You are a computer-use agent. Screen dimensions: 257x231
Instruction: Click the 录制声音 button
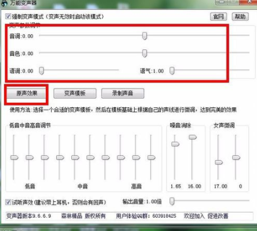tap(122, 93)
